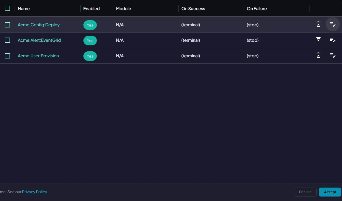The width and height of the screenshot is (342, 201).
Task: Select (stop) cell in Acme:Config:Deploy row
Action: [253, 25]
